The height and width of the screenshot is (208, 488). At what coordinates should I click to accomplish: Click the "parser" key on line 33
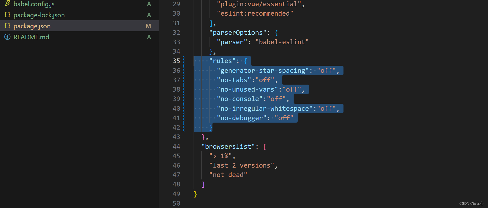pos(232,42)
